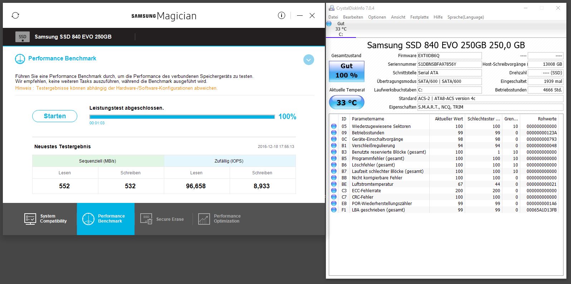Image resolution: width=571 pixels, height=284 pixels.
Task: Click the status orb for Betriebsstunden row
Action: coord(334,133)
